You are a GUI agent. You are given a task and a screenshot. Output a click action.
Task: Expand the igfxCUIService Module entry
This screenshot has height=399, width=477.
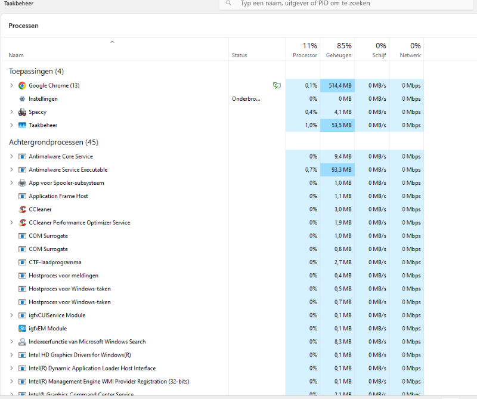tap(11, 316)
